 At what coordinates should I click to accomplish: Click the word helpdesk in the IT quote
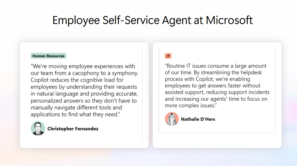click(251, 72)
